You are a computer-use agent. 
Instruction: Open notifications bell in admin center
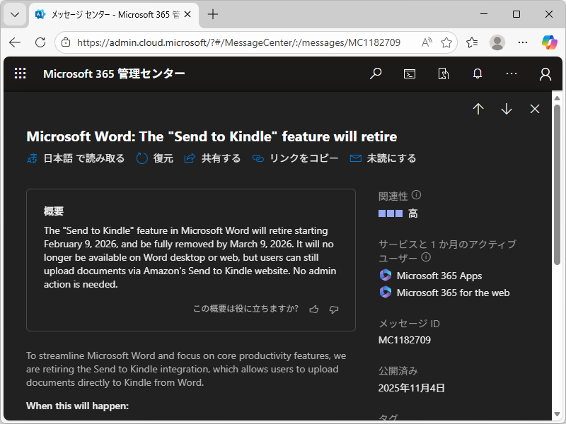click(x=477, y=73)
